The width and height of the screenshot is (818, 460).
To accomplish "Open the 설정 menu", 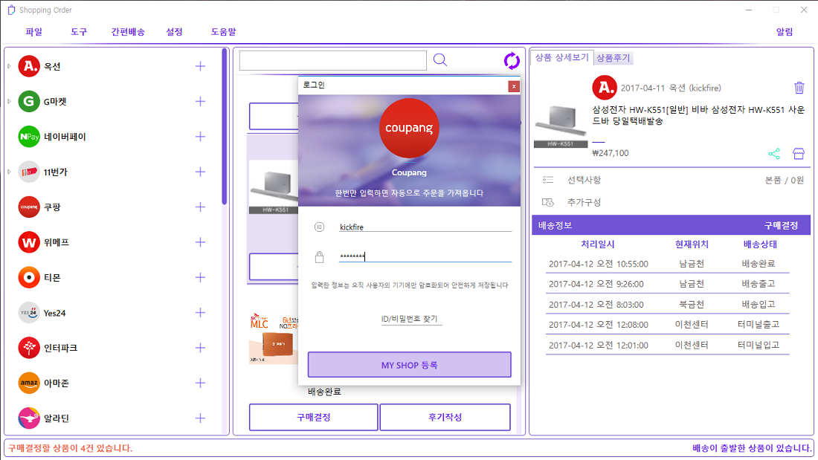I will pyautogui.click(x=174, y=32).
